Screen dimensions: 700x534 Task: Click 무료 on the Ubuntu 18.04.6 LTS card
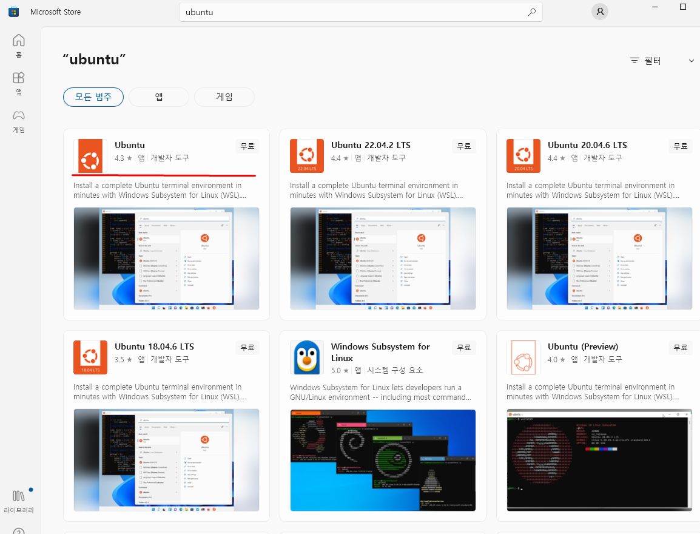pyautogui.click(x=247, y=347)
